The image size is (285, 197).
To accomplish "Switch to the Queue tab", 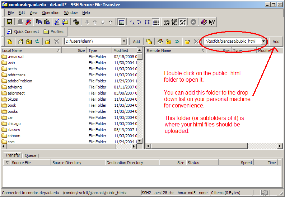I will point(31,155).
